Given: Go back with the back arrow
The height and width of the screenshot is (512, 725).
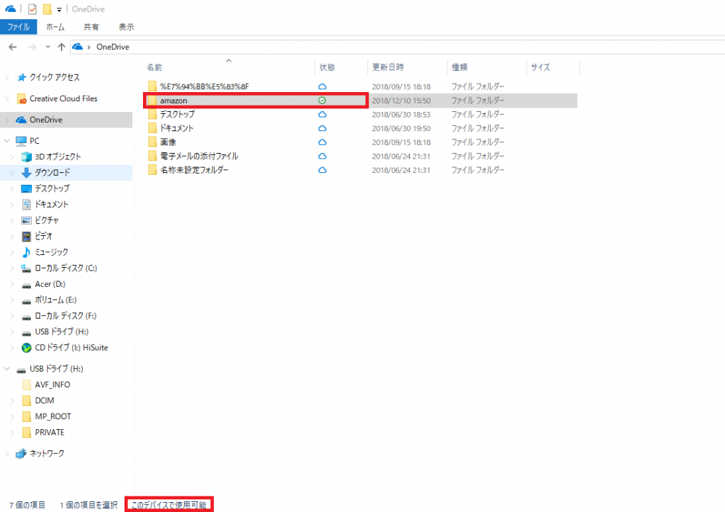Looking at the screenshot, I should click(13, 47).
